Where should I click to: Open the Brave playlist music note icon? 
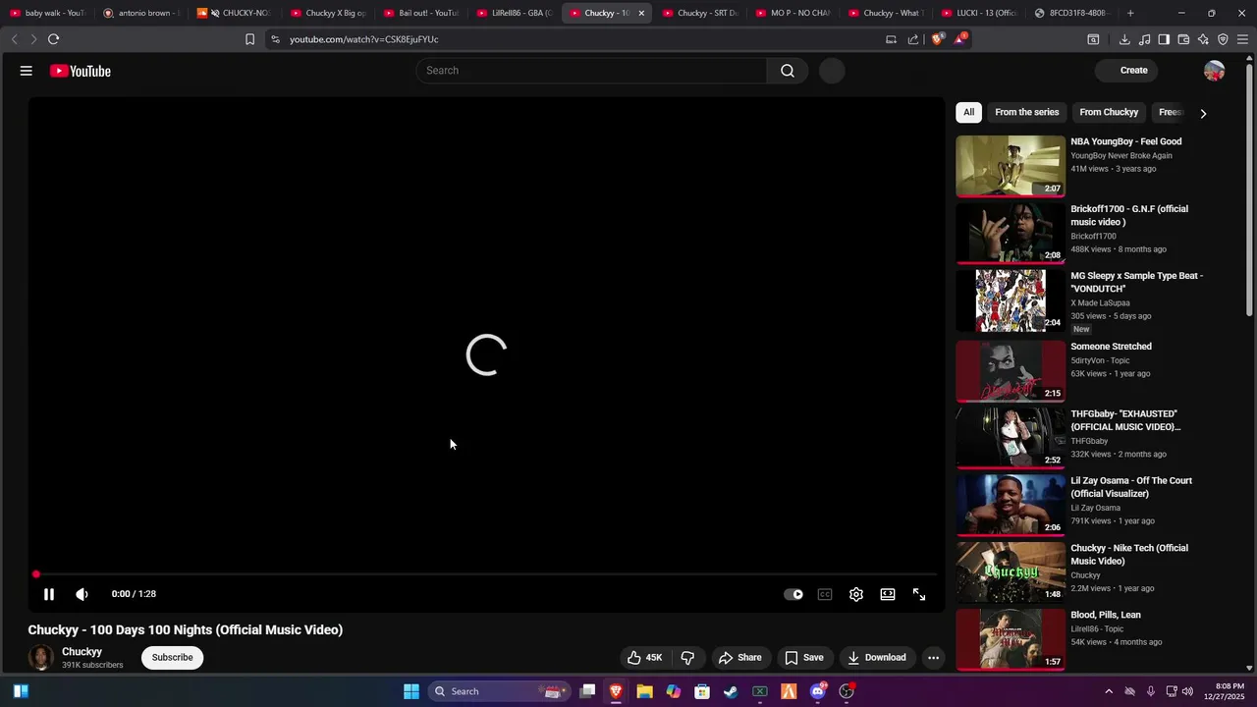pos(1144,39)
